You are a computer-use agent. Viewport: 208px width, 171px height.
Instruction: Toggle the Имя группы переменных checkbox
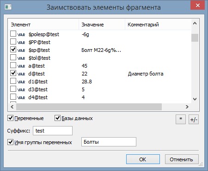coord(10,142)
